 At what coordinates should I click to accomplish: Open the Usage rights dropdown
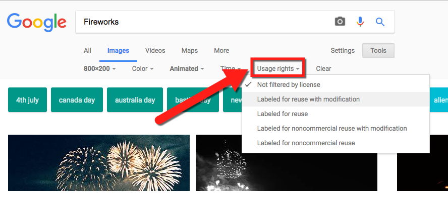[278, 69]
